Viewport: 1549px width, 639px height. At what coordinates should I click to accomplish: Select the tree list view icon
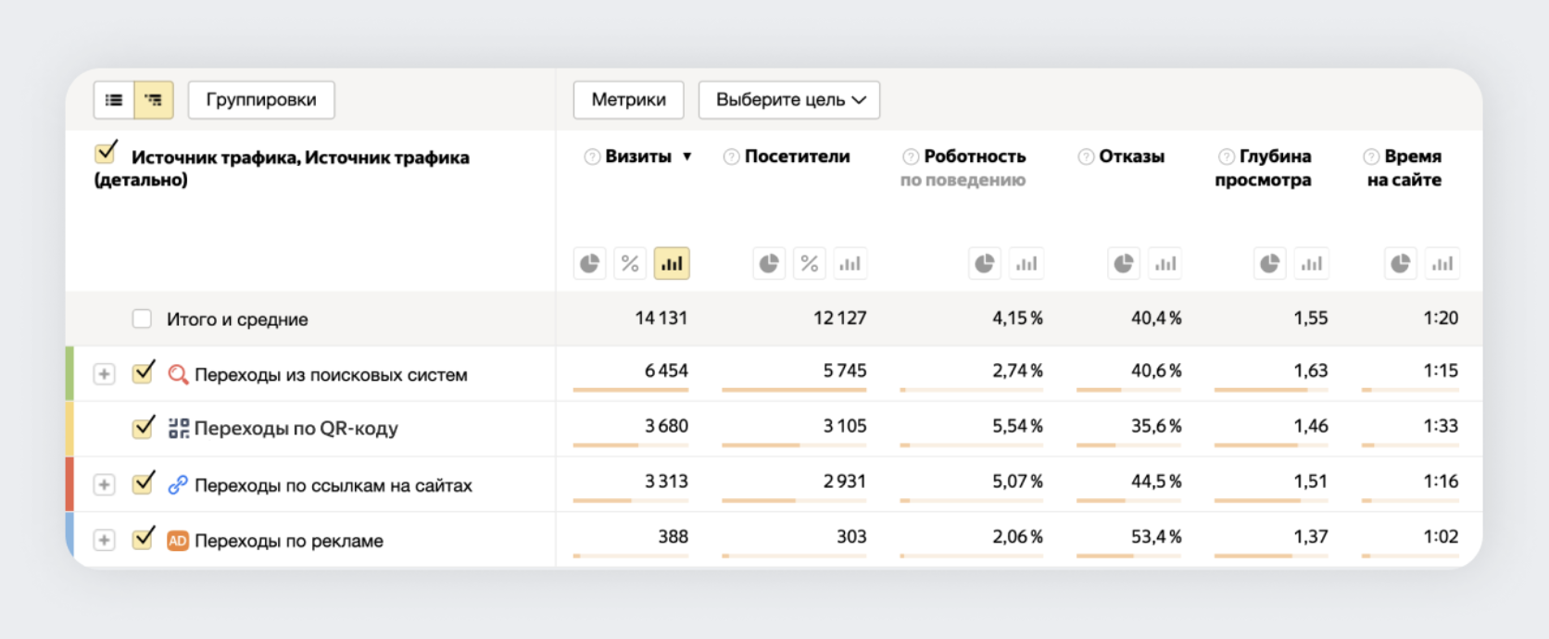click(x=154, y=100)
